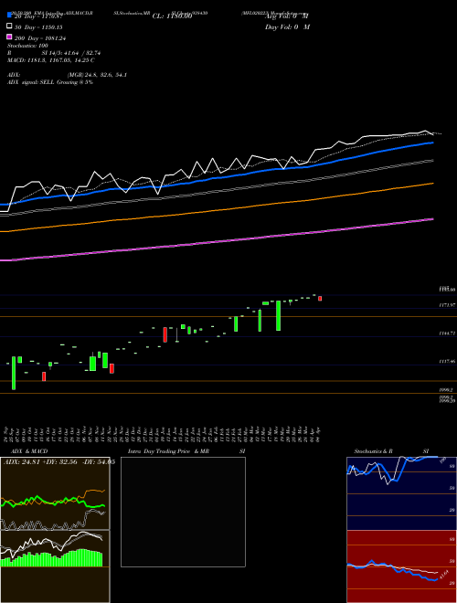Click the 'Avg Vol: 0 M' readout
The width and height of the screenshot is (457, 603).
pos(287,16)
